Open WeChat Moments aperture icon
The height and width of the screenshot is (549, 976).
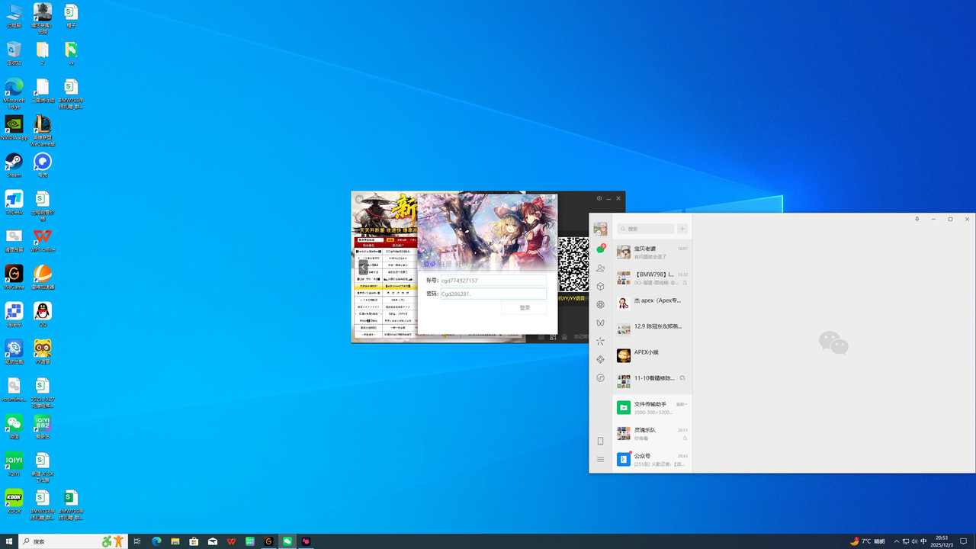(600, 304)
